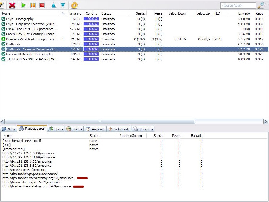Screen dimensions: 269x202
Task: Click status icon of Enya - Only Time Collection
Action: [3, 24]
